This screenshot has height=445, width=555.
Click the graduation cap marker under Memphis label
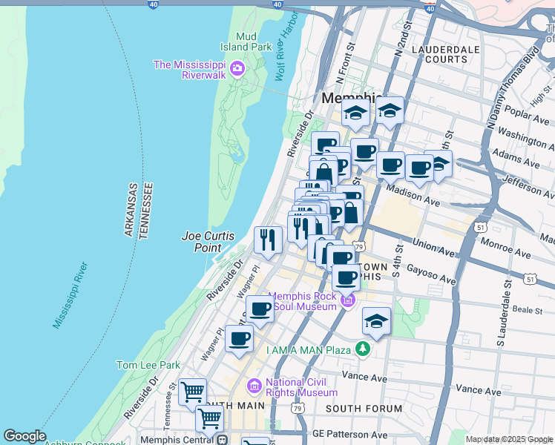pyautogui.click(x=355, y=112)
